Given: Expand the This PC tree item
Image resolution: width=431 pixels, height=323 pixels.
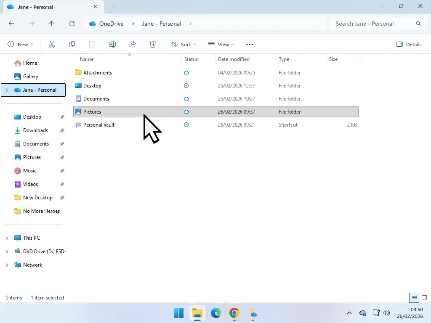Looking at the screenshot, I should [x=6, y=238].
